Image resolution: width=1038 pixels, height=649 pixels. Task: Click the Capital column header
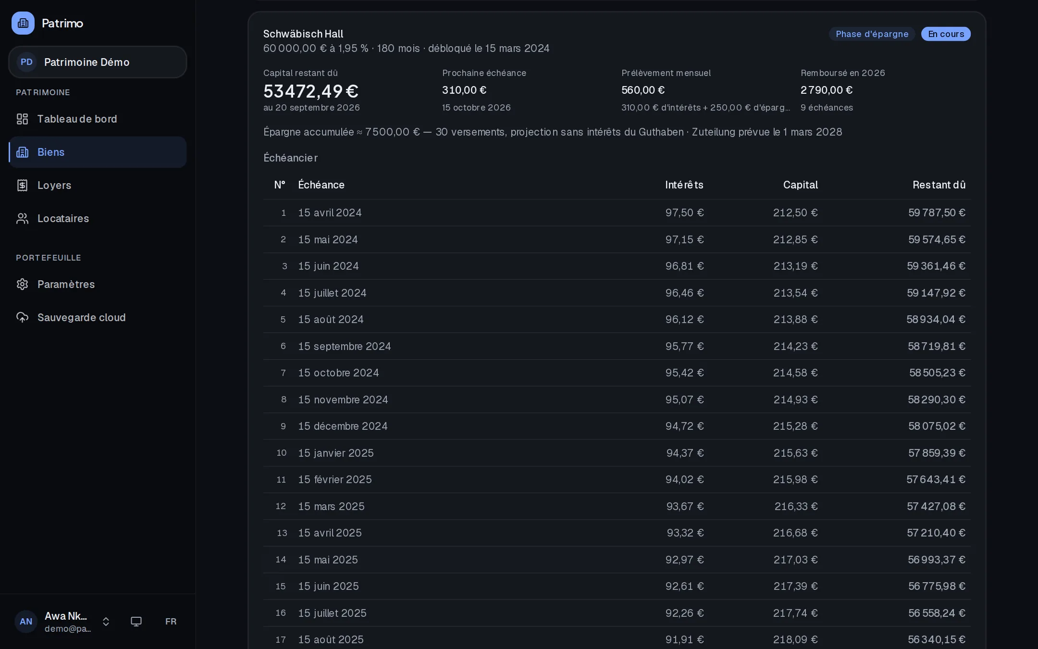(801, 185)
